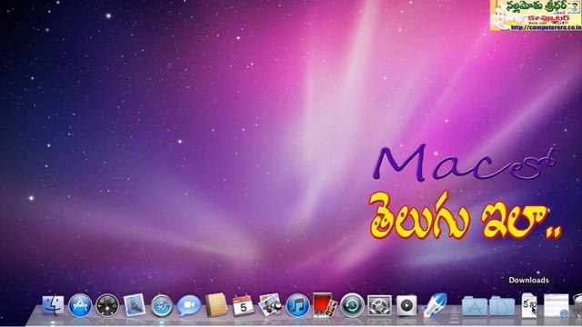Open iCal calendar showing 5
The width and height of the screenshot is (582, 327).
pos(243,305)
